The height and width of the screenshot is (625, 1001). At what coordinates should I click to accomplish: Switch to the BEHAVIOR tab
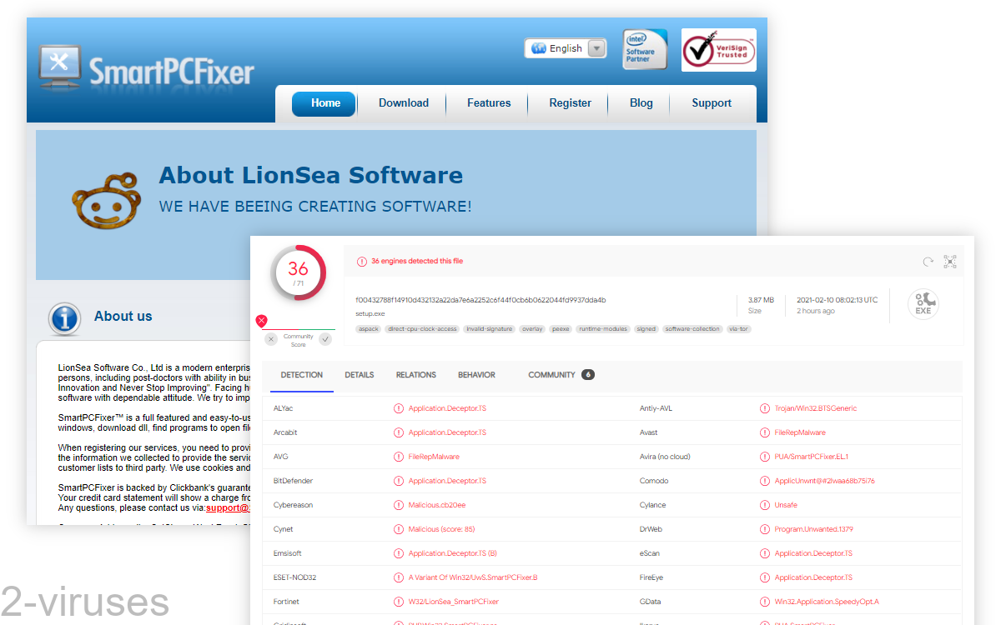476,375
